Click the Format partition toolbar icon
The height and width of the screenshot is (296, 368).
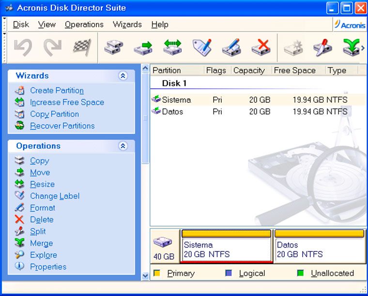point(231,48)
